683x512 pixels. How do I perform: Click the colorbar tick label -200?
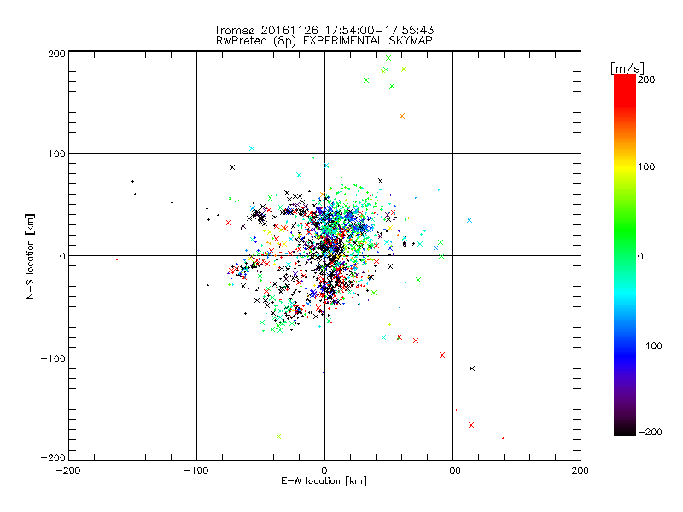click(650, 432)
